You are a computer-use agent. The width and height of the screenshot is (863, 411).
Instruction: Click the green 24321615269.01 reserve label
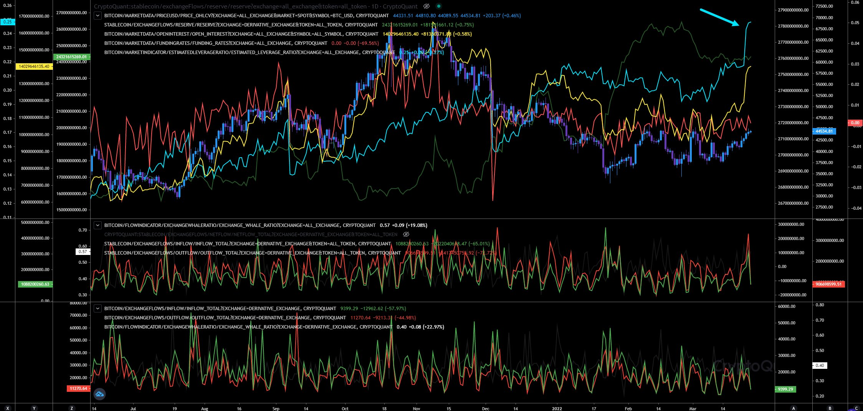coord(71,57)
